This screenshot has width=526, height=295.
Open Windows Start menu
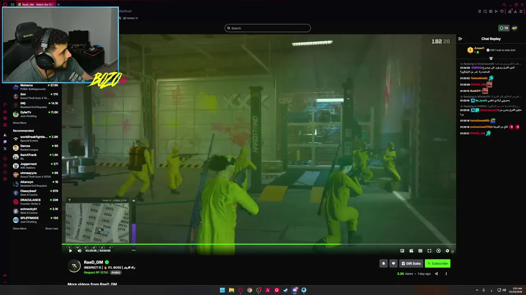[x=222, y=290]
